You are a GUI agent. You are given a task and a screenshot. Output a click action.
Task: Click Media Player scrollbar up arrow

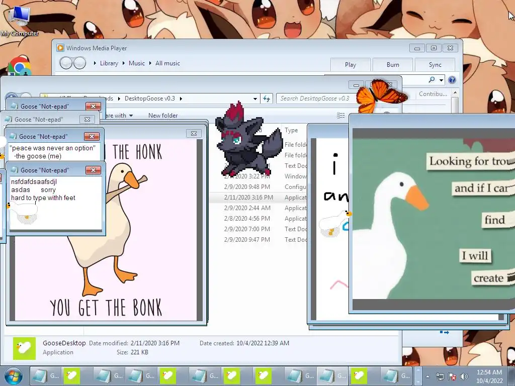[x=455, y=93]
